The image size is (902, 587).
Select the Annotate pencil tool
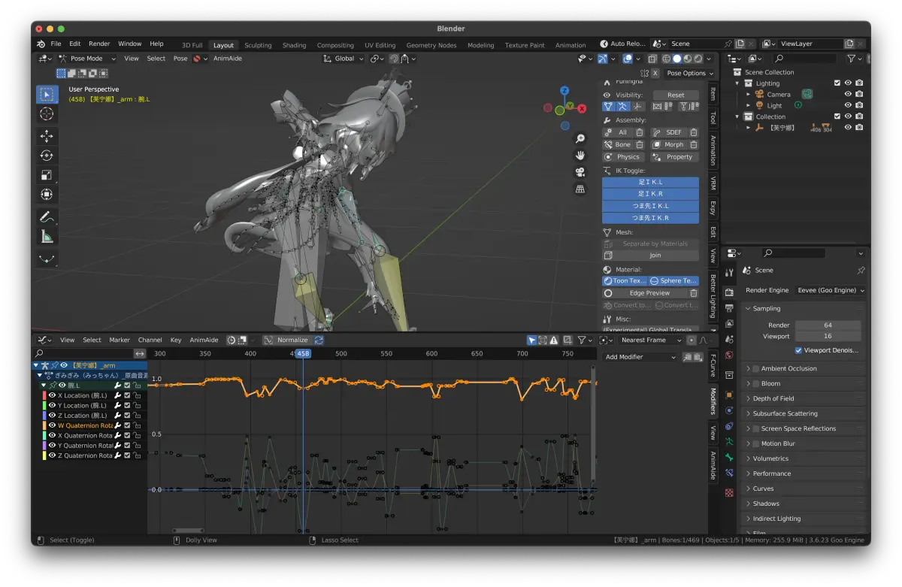coord(47,217)
